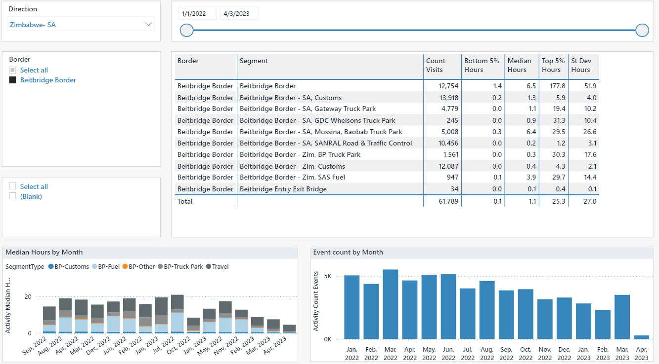This screenshot has height=364, width=659.
Task: Toggle the Beitbridge Border checkbox
Action: pyautogui.click(x=13, y=80)
